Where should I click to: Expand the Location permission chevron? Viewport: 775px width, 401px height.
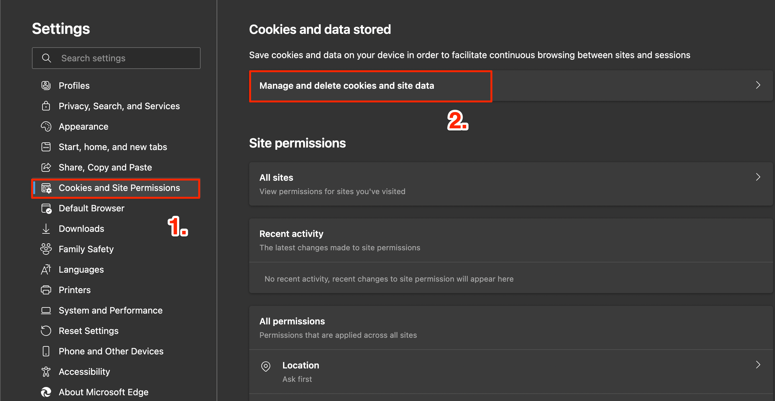click(758, 365)
